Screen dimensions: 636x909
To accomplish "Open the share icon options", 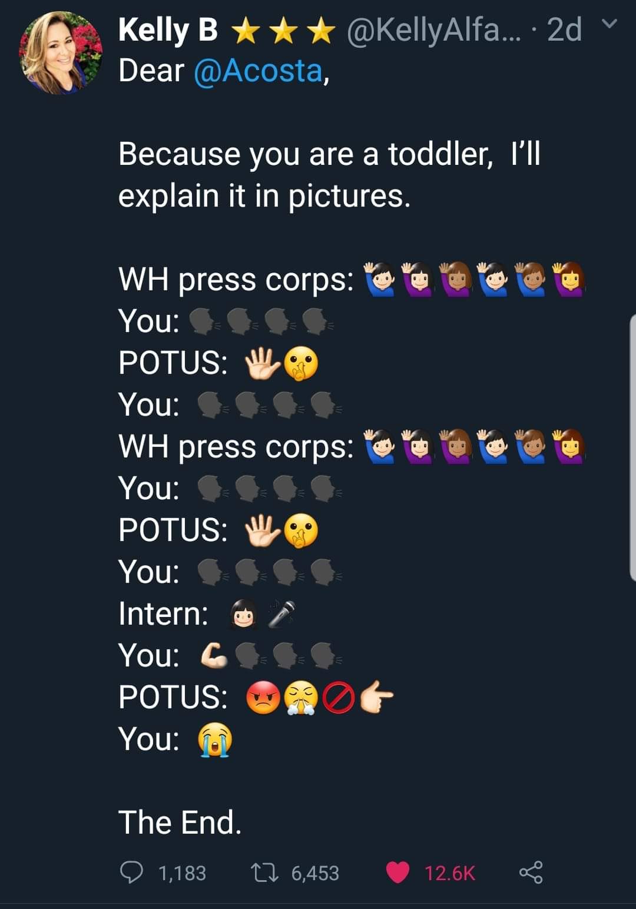I will pyautogui.click(x=531, y=872).
